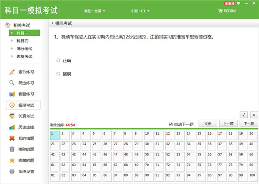Open 套题练习 books icon
This screenshot has height=184, width=259.
click(12, 94)
